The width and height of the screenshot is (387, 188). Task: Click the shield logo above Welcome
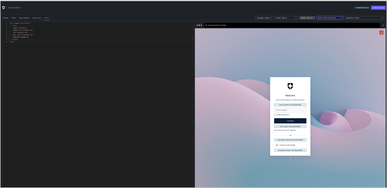point(290,86)
